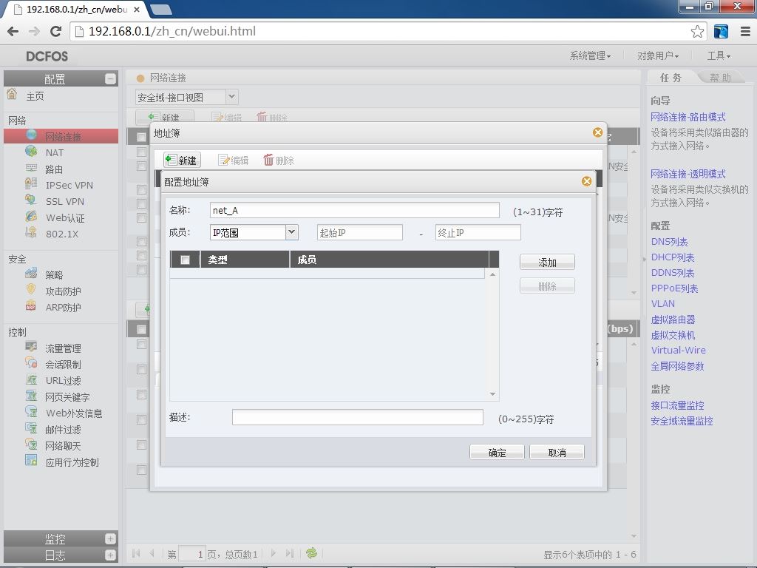Screen dimensions: 757x568
Task: Click into the 终止IP field
Action: coord(478,232)
